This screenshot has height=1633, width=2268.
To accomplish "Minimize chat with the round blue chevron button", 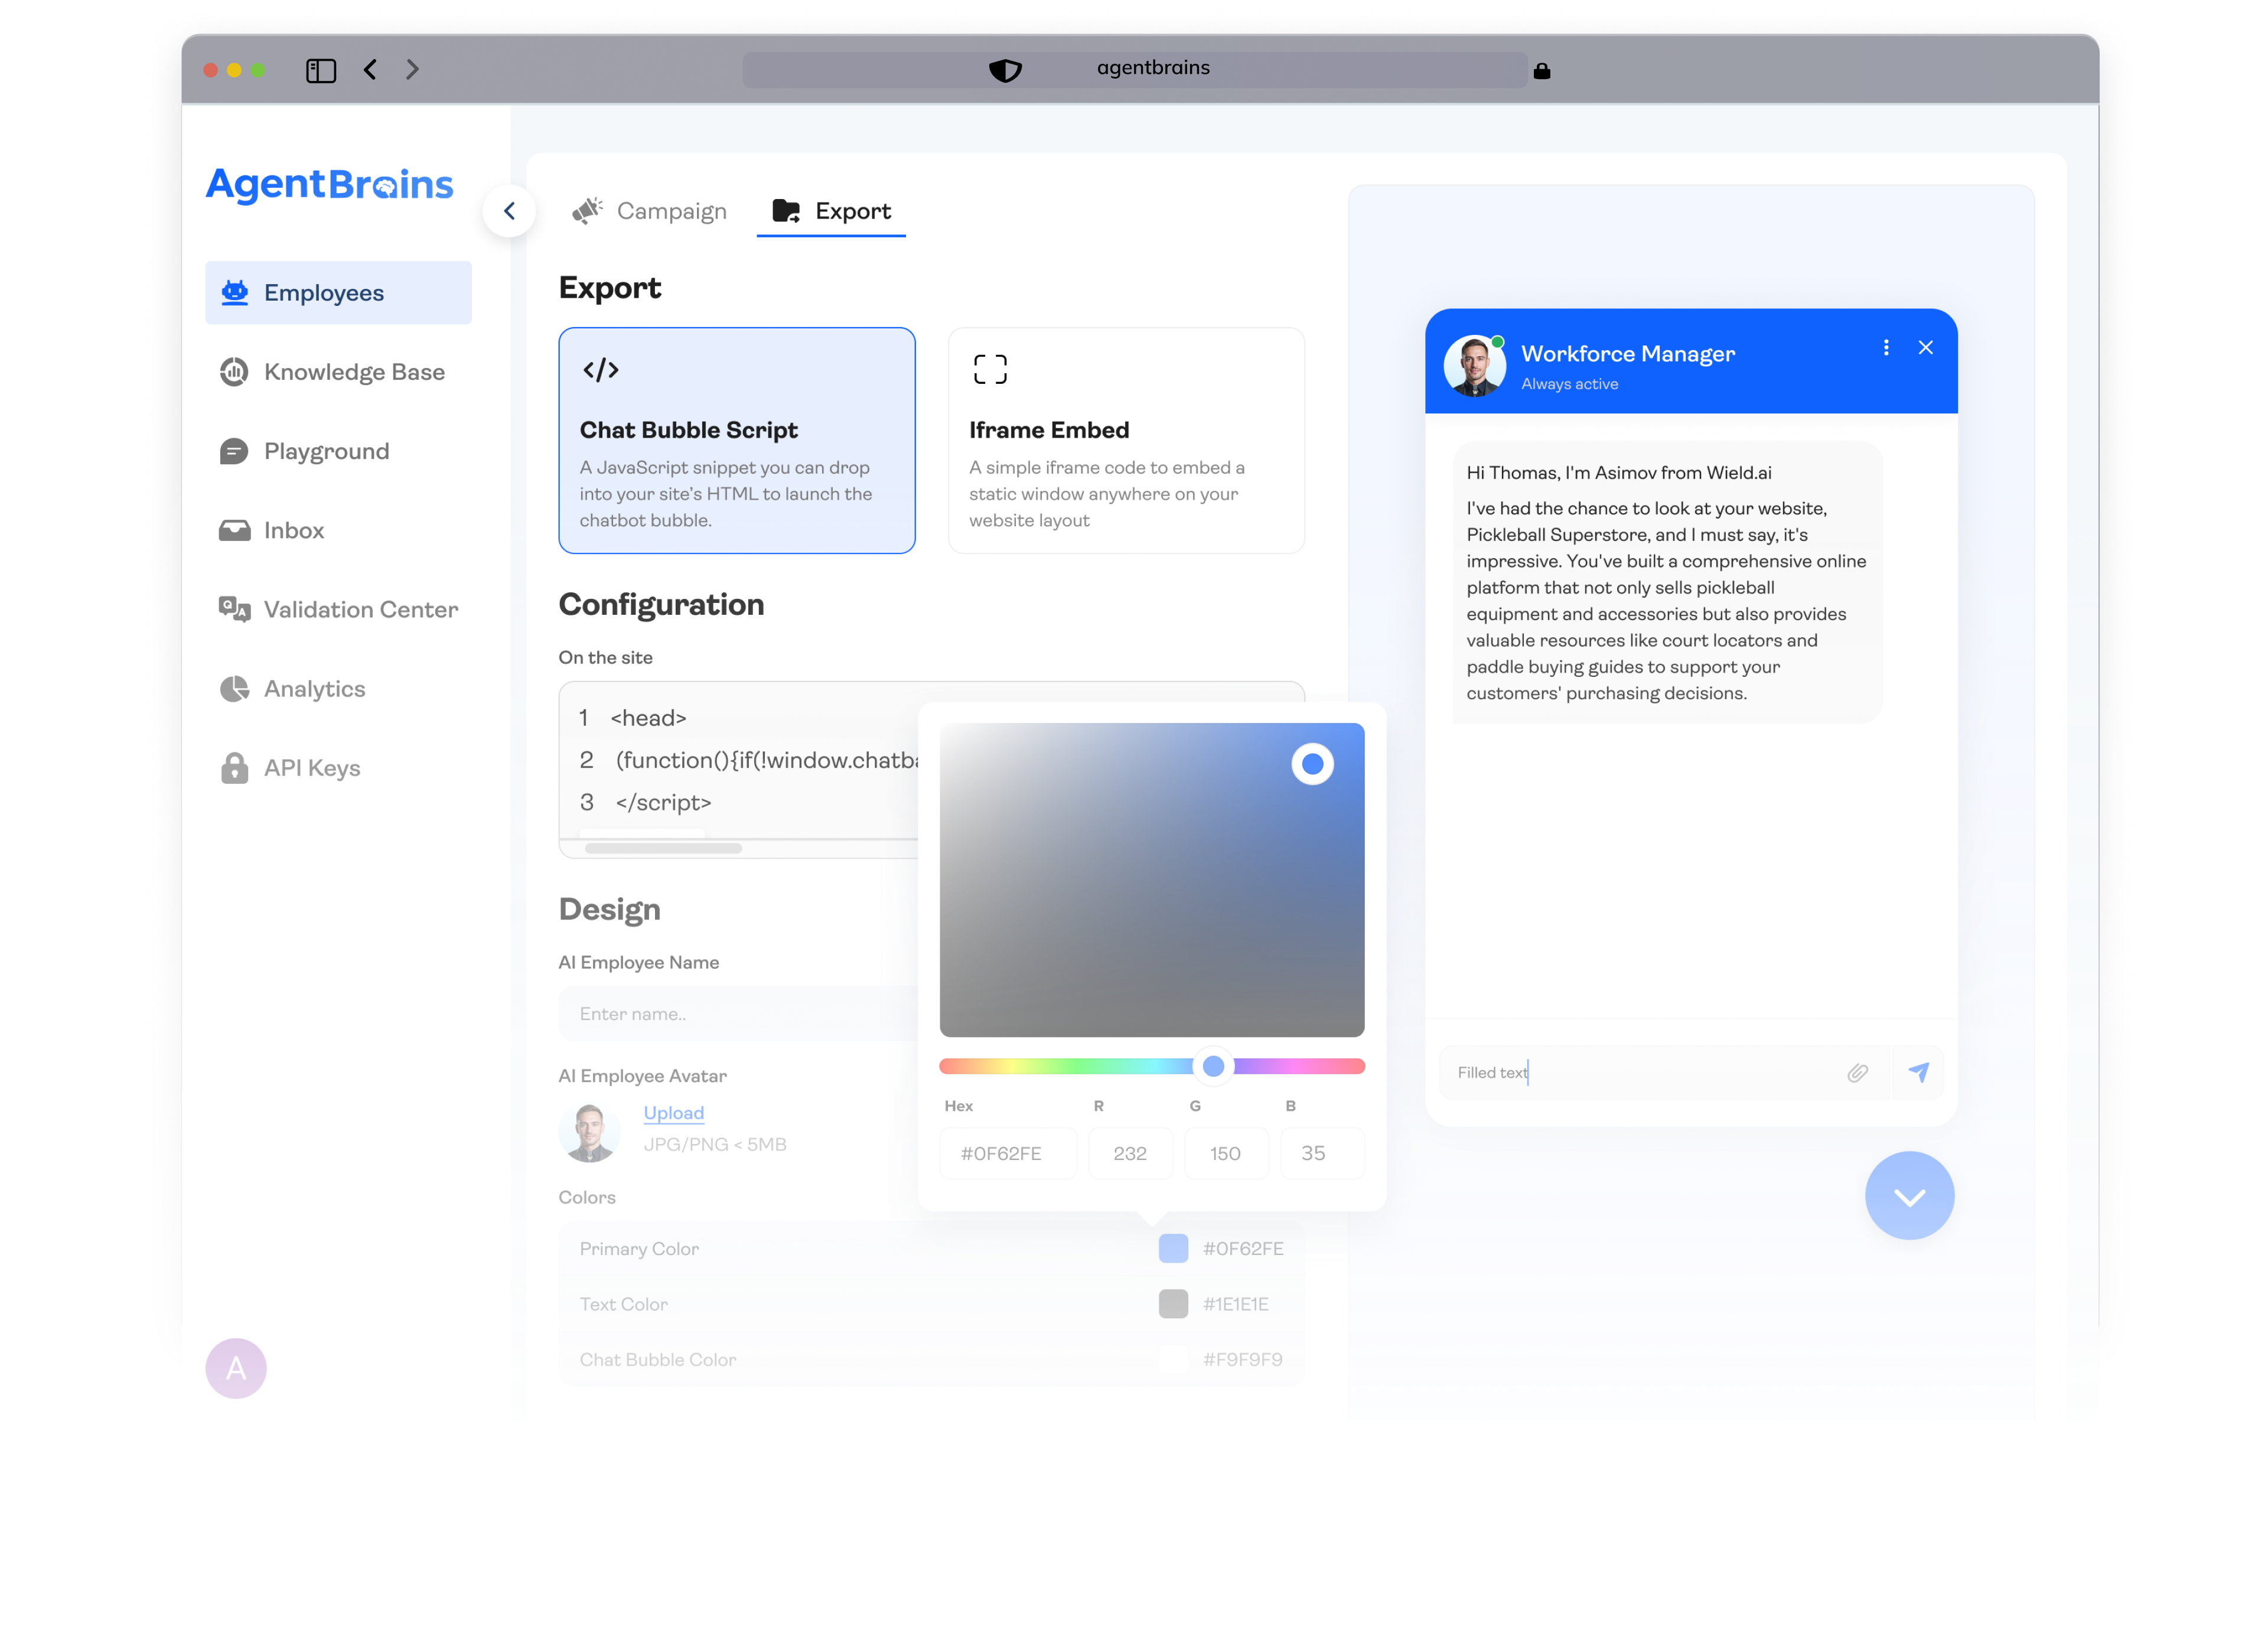I will (1909, 1196).
